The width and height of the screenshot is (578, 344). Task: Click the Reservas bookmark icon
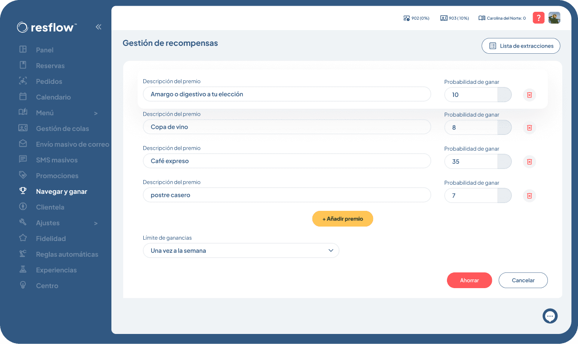click(23, 65)
